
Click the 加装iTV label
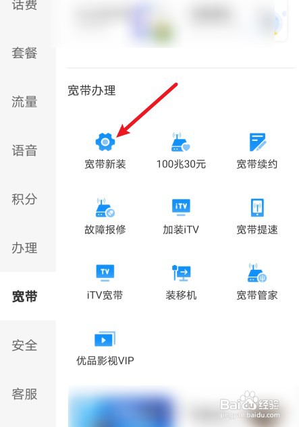click(x=181, y=229)
